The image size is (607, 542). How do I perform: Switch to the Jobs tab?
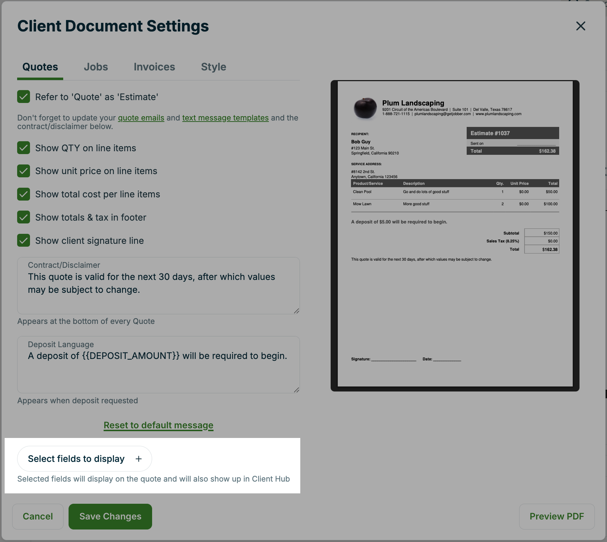point(96,66)
